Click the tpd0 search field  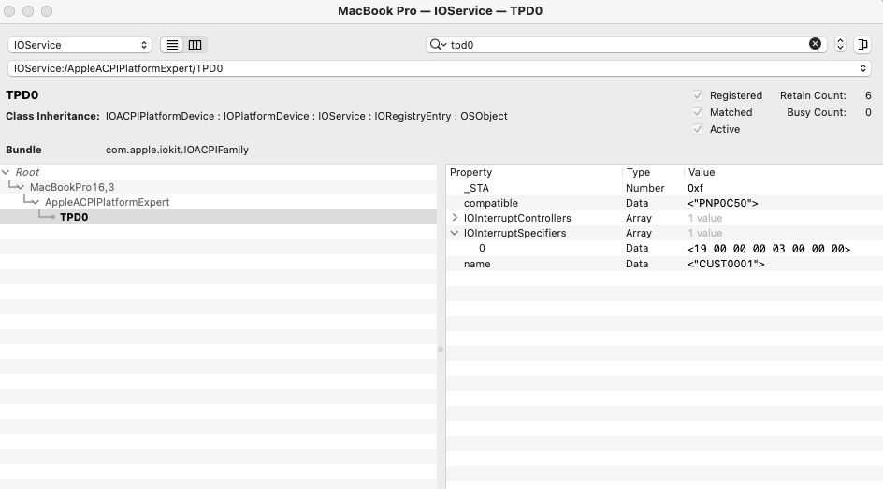(x=625, y=45)
